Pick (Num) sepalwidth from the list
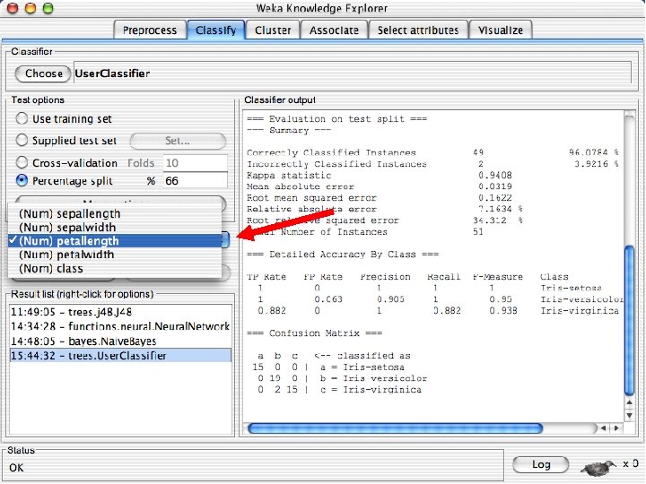The height and width of the screenshot is (484, 646). (x=115, y=227)
